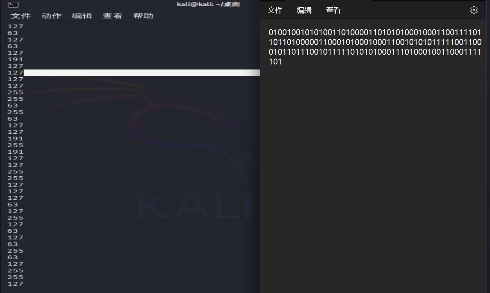Open Notepad's 查看 menu
The height and width of the screenshot is (293, 490).
(x=333, y=10)
